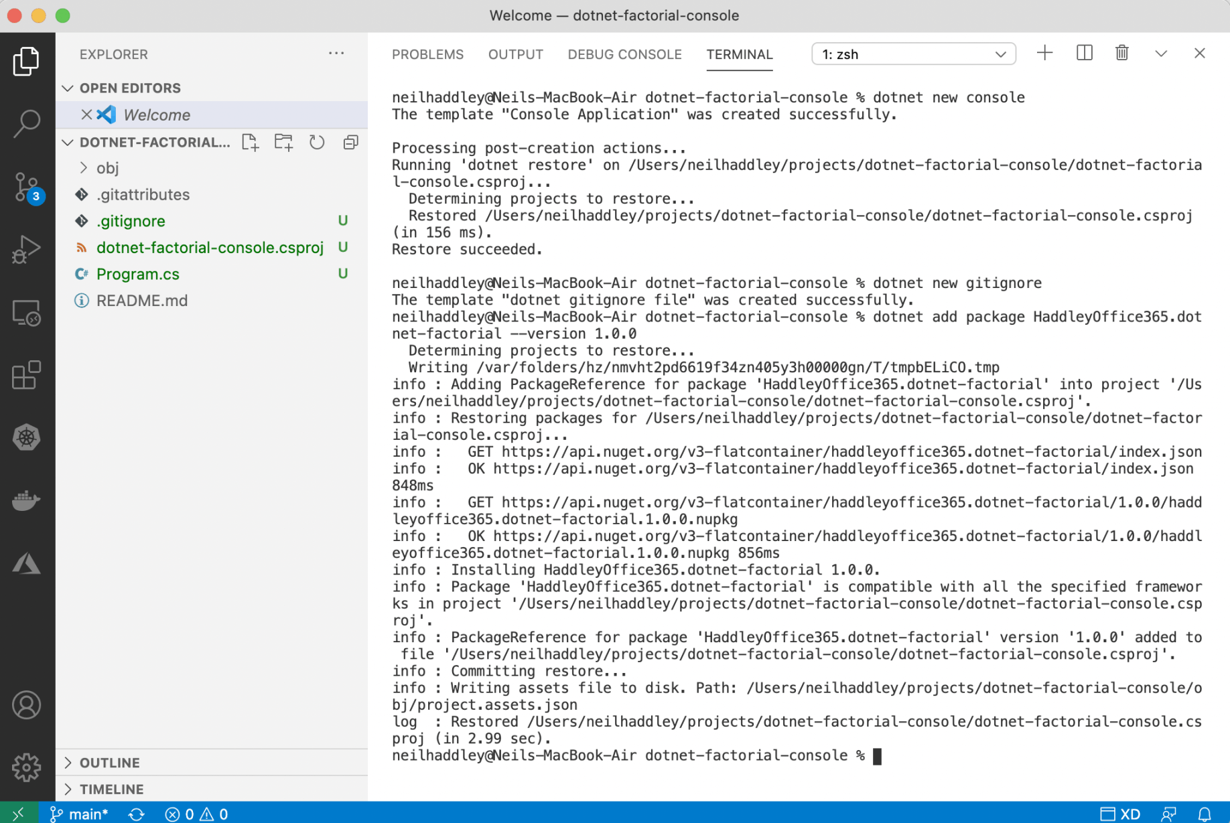Kill the terminal with trash icon
The height and width of the screenshot is (823, 1230).
click(1122, 54)
